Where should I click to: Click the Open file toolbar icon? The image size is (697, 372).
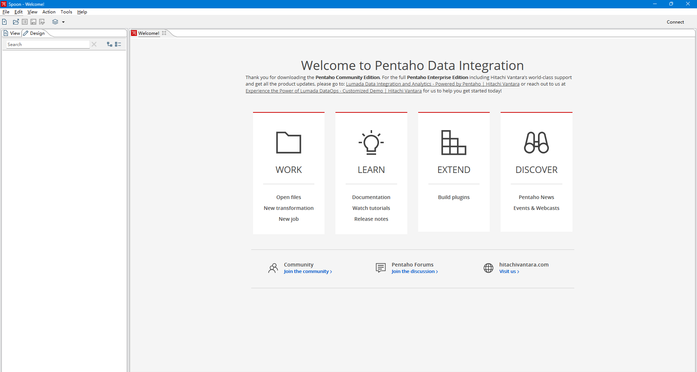[16, 22]
